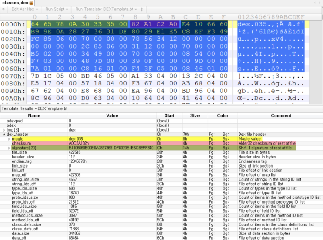Collapse the dex_header struct
Image resolution: width=323 pixels, height=240 pixels.
(4, 135)
